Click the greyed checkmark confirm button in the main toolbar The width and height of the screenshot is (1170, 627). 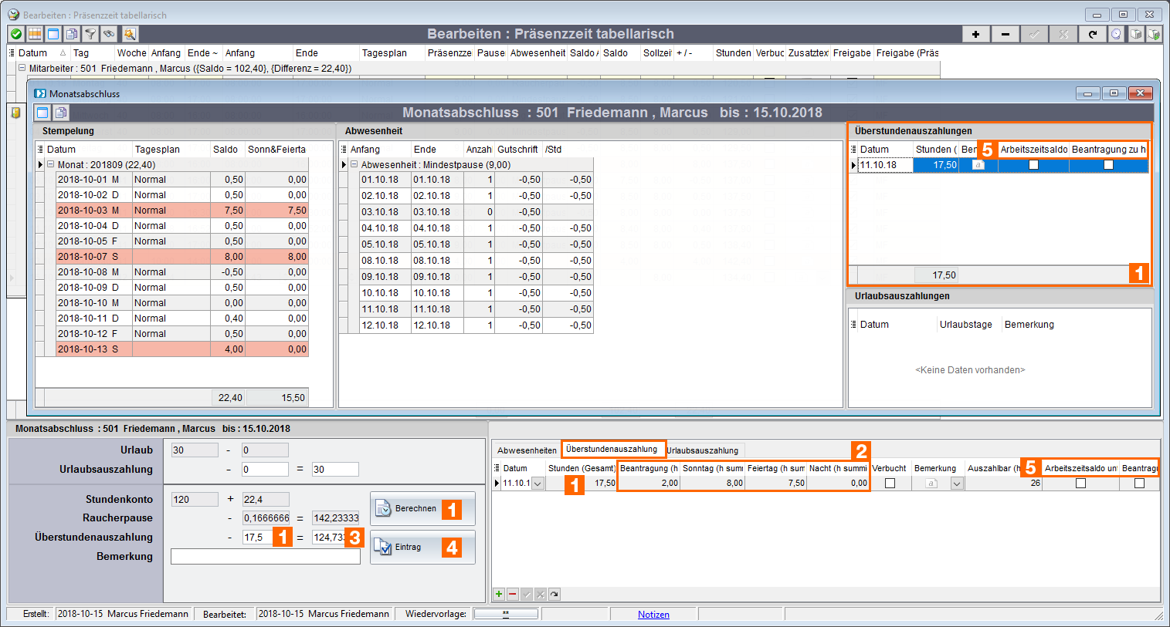coord(1035,34)
